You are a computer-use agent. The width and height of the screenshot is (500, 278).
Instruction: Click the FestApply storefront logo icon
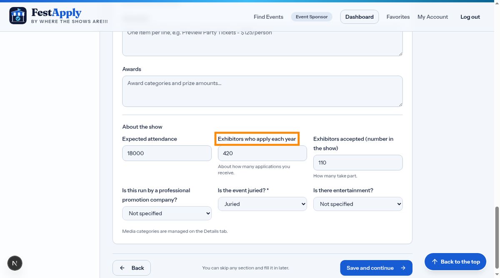pyautogui.click(x=18, y=16)
